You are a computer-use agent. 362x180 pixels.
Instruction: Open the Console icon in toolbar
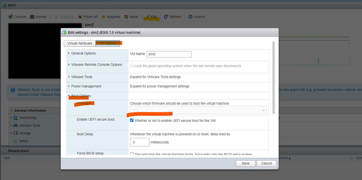click(10, 17)
